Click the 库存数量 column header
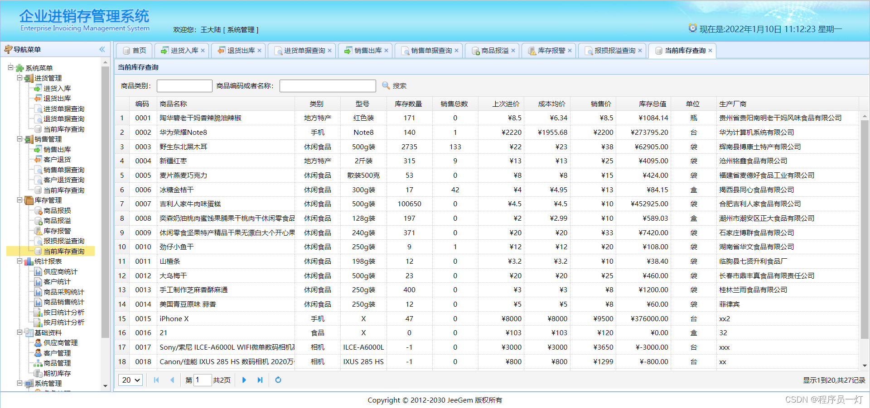Screen dimensions: 870x408 (x=408, y=104)
